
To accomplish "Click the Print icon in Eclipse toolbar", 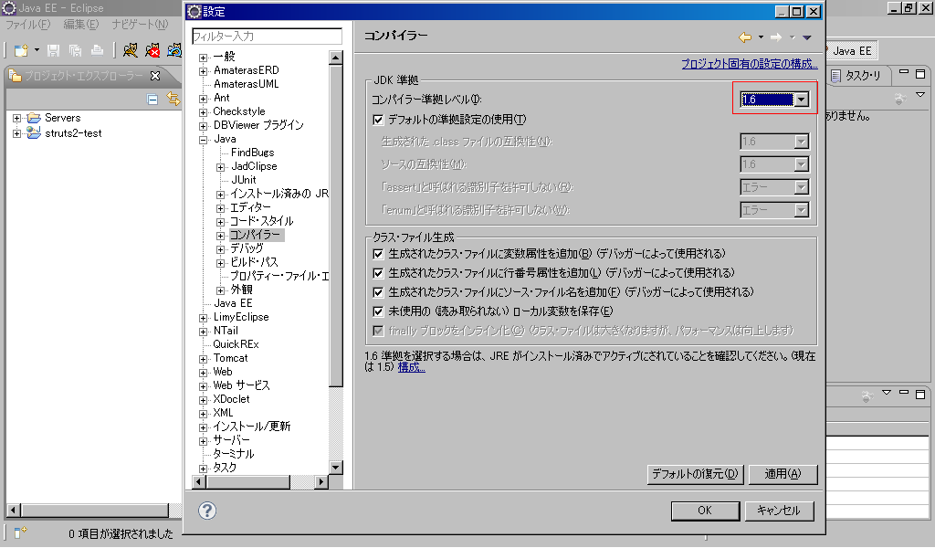I will click(97, 50).
